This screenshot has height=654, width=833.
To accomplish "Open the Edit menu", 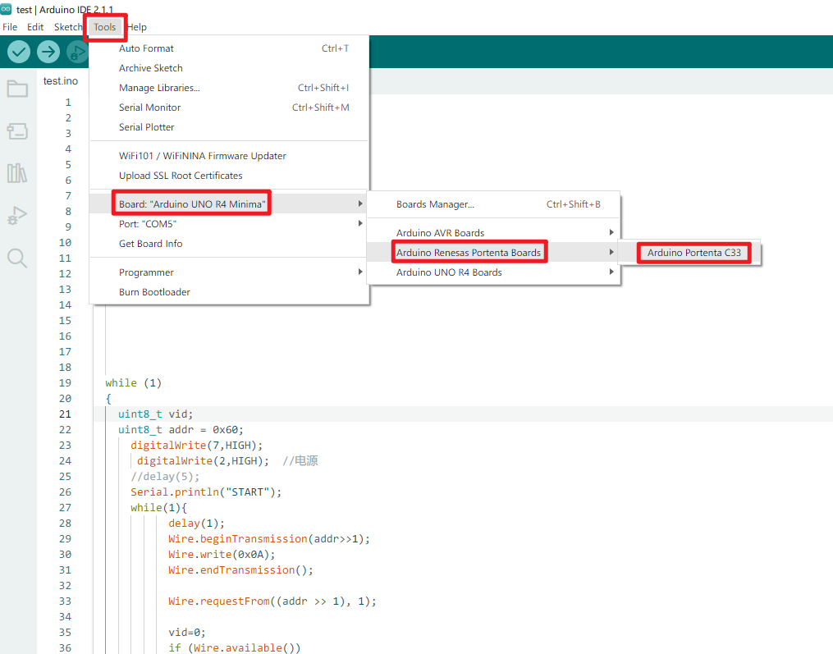I will [x=35, y=27].
